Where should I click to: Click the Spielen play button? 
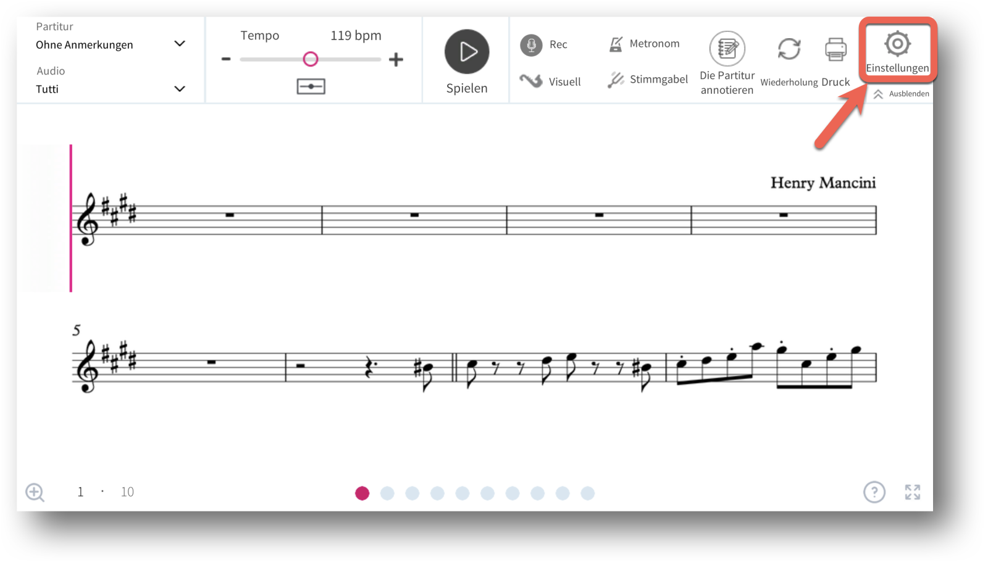pyautogui.click(x=467, y=52)
